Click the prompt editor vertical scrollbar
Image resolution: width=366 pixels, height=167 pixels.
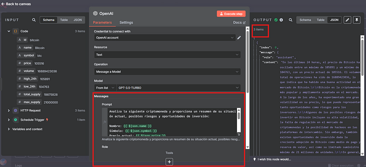click(x=239, y=115)
